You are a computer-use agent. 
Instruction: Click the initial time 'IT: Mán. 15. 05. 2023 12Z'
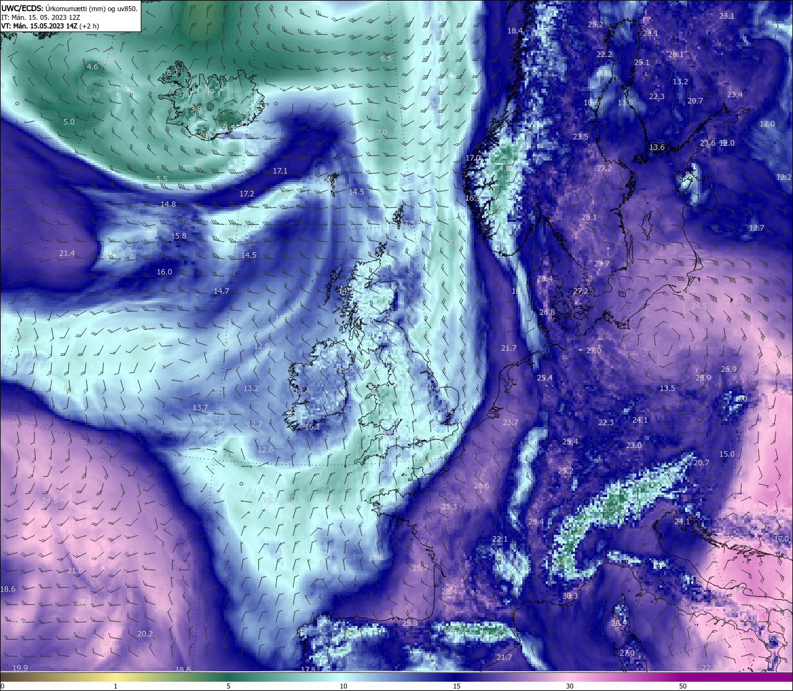[x=42, y=17]
